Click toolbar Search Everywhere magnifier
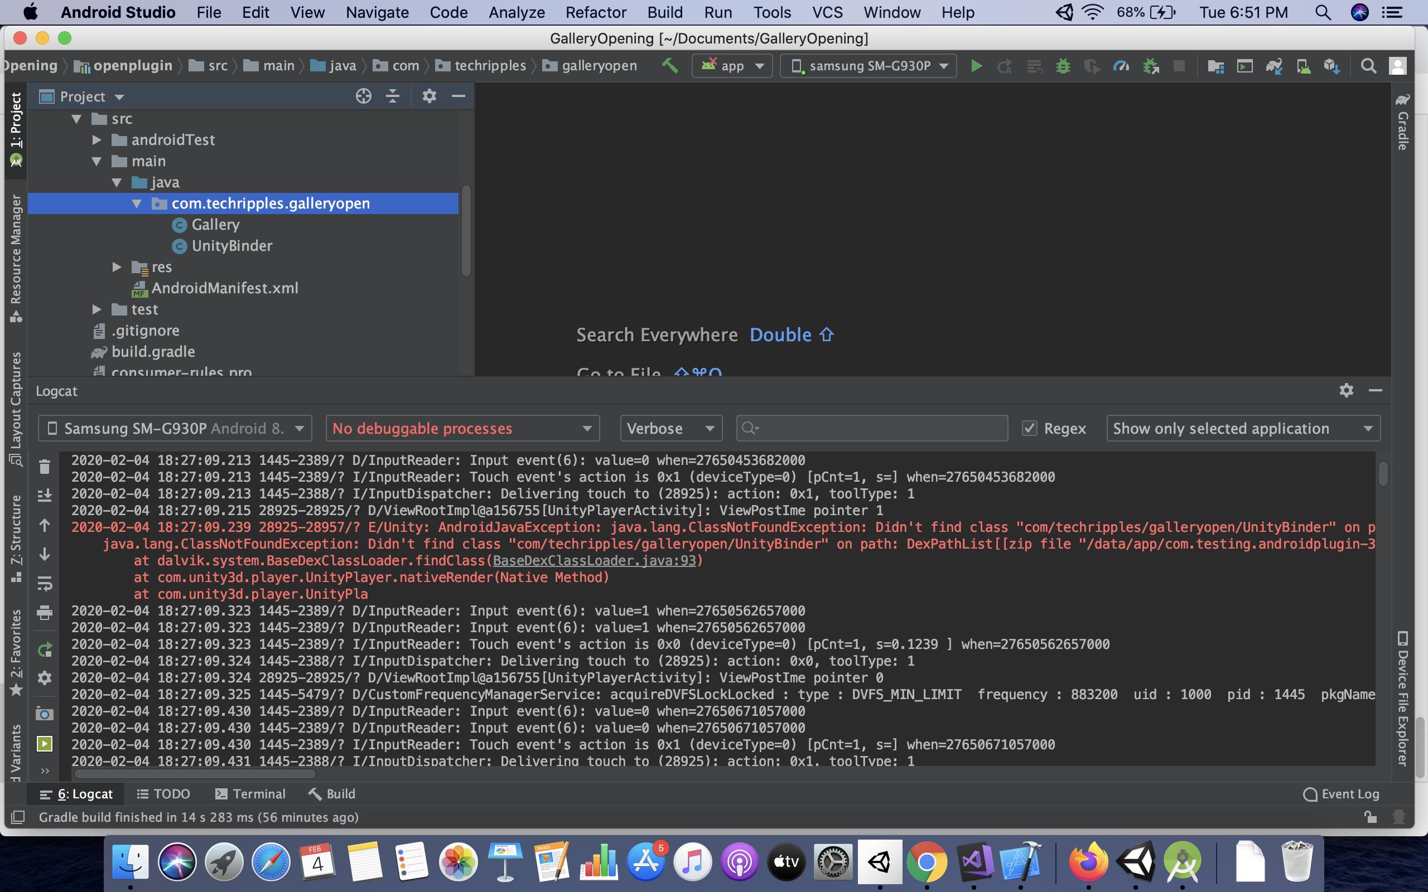This screenshot has height=892, width=1428. (x=1368, y=66)
